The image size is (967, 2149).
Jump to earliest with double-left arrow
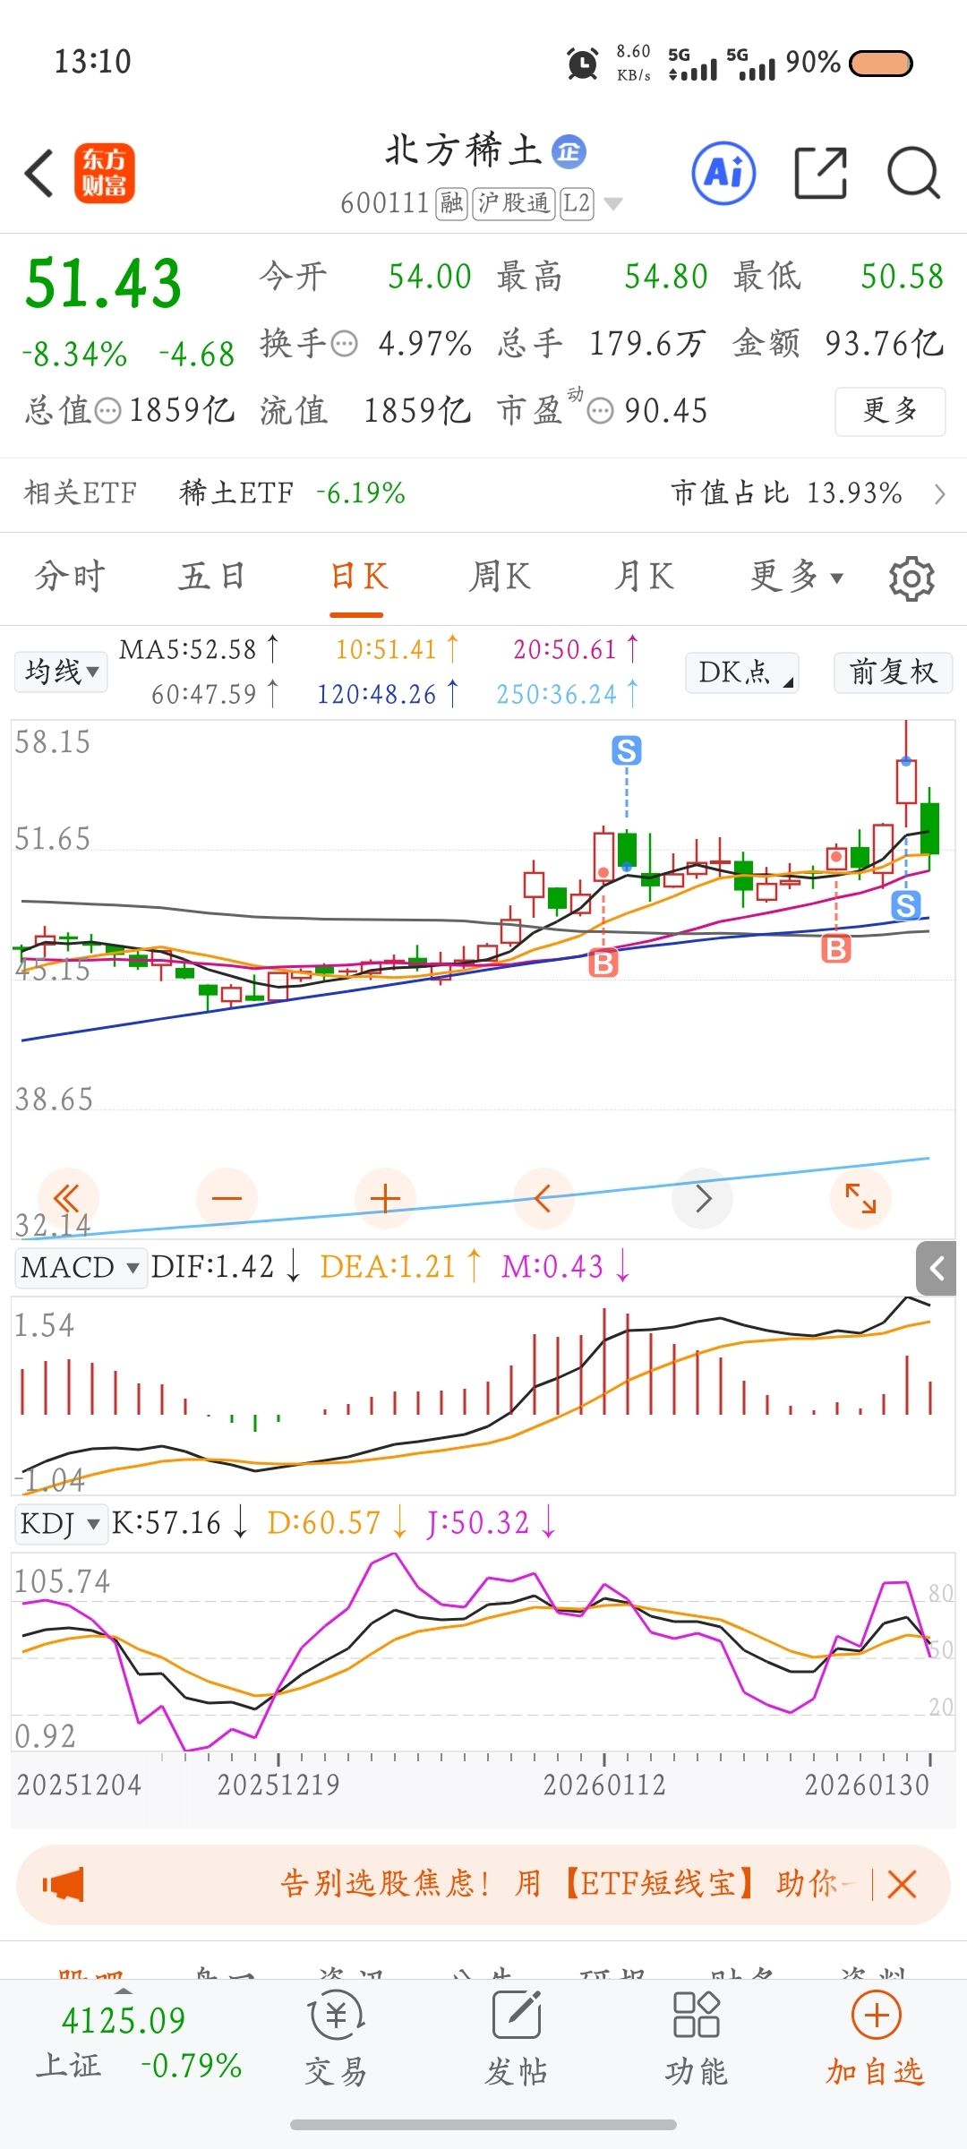[68, 1198]
